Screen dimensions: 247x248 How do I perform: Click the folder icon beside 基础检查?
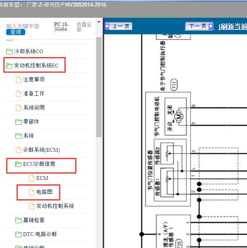pyautogui.click(x=19, y=220)
